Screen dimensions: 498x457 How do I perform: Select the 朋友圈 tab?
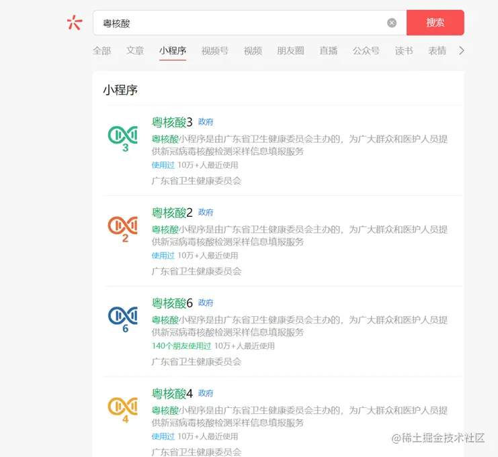[290, 51]
